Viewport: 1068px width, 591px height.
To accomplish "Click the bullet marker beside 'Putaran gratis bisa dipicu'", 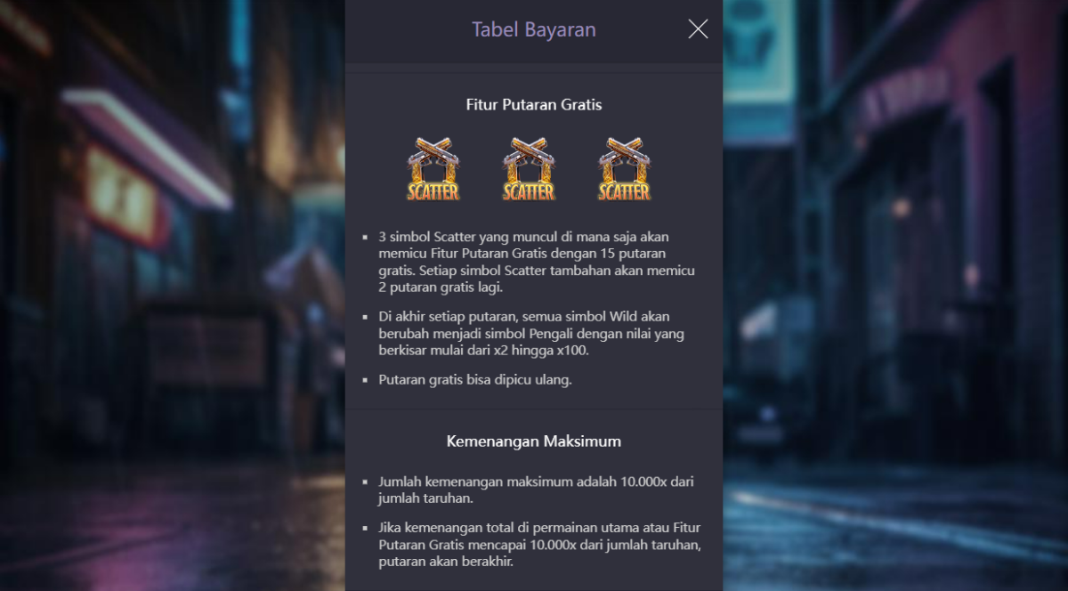I will click(365, 380).
